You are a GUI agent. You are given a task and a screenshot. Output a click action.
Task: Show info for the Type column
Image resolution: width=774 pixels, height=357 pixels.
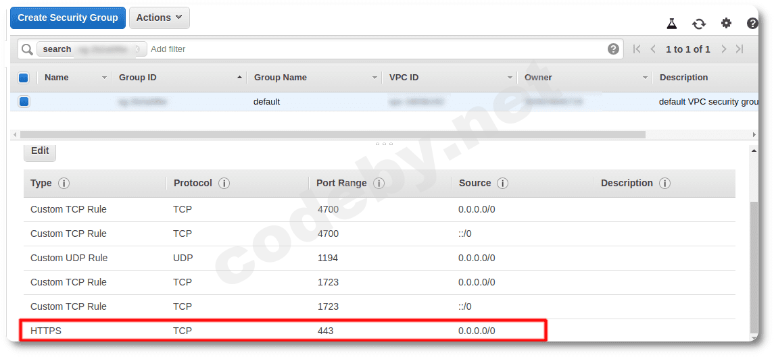[64, 184]
